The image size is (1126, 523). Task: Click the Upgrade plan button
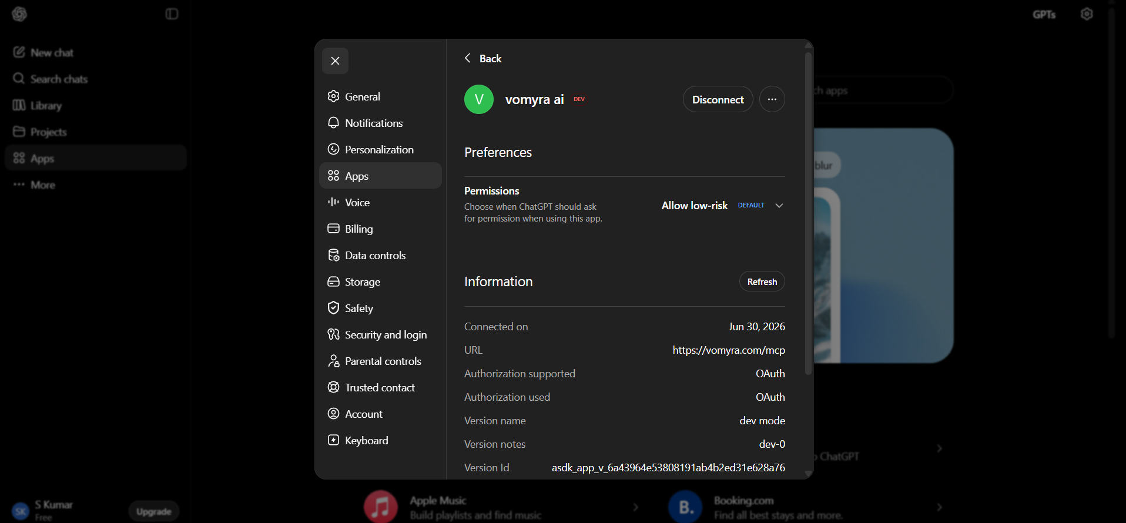(154, 511)
